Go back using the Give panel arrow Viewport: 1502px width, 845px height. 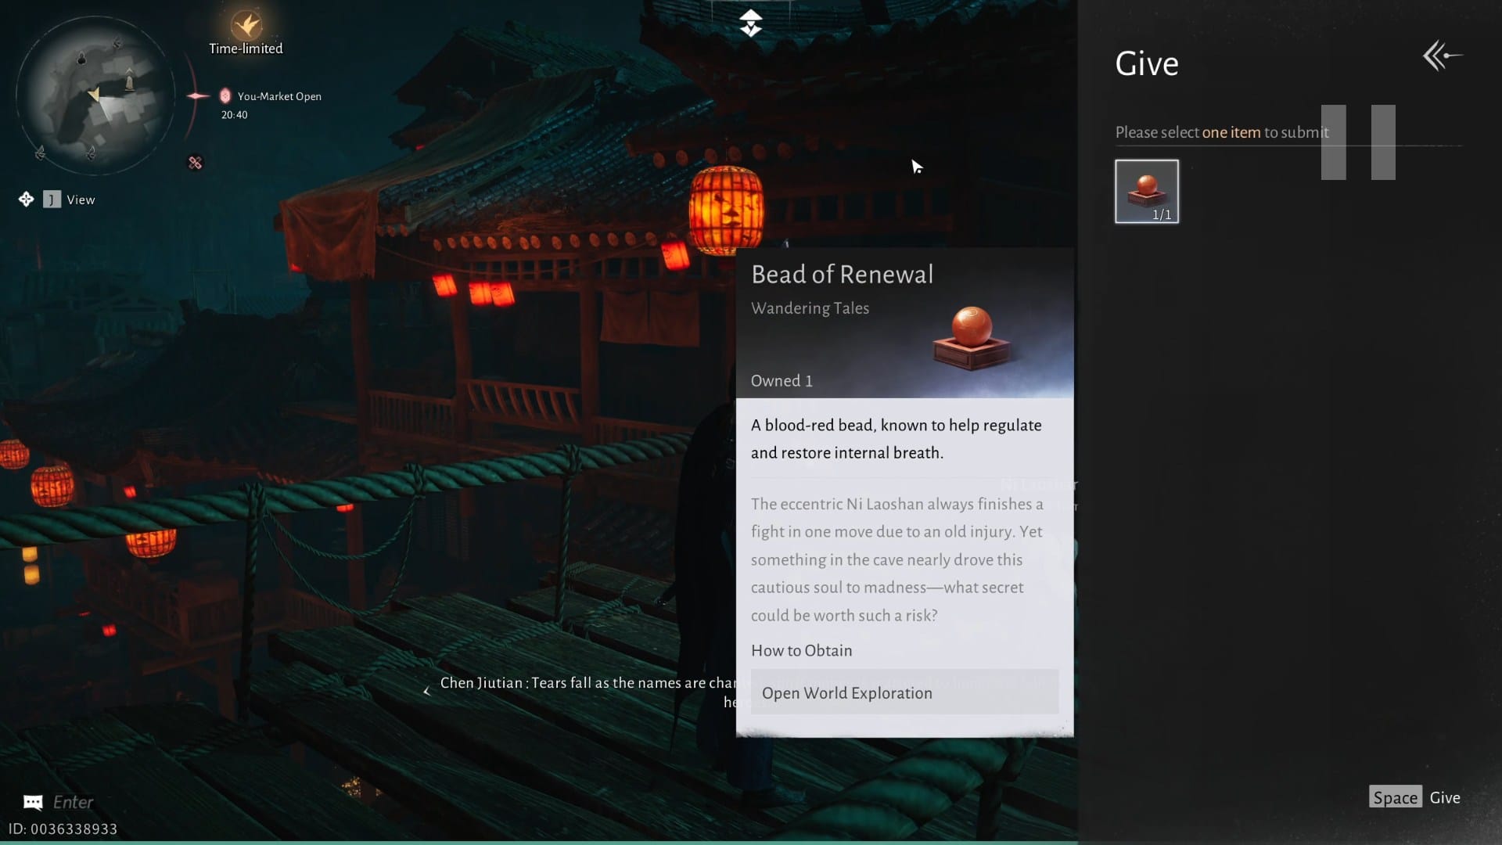[x=1442, y=56]
